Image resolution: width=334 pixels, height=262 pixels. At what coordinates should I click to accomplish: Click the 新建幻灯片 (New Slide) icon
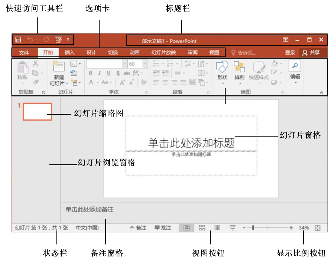tap(59, 66)
